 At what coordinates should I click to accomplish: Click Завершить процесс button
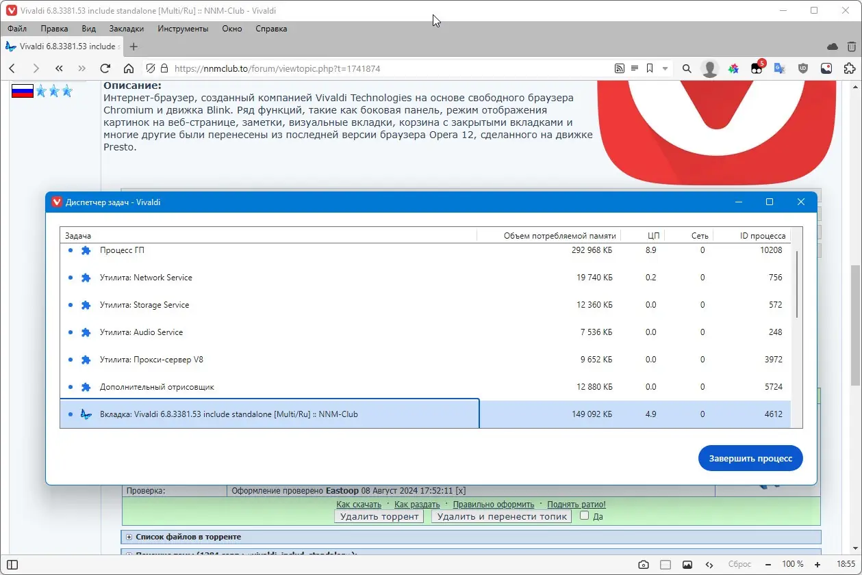click(750, 458)
